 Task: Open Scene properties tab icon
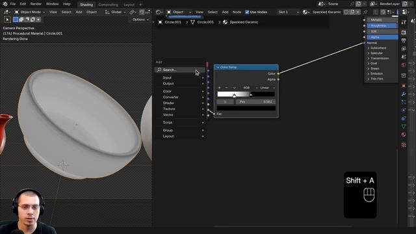pyautogui.click(x=404, y=57)
